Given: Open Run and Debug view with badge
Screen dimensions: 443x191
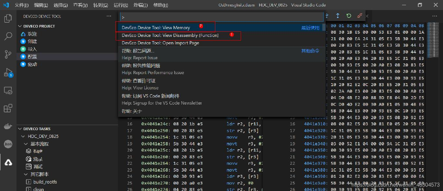Looking at the screenshot, I should 8,73.
